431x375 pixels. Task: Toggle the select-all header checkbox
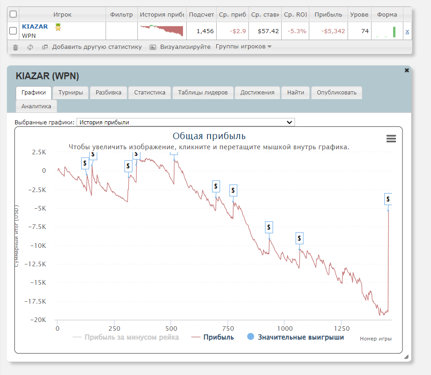pos(13,14)
